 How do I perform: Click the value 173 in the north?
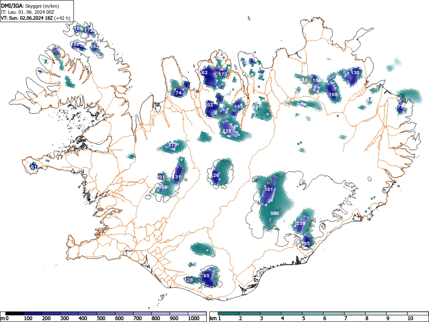tap(223, 74)
